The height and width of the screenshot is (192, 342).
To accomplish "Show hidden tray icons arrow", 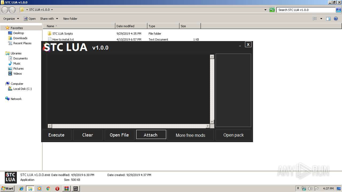I will 298,188.
